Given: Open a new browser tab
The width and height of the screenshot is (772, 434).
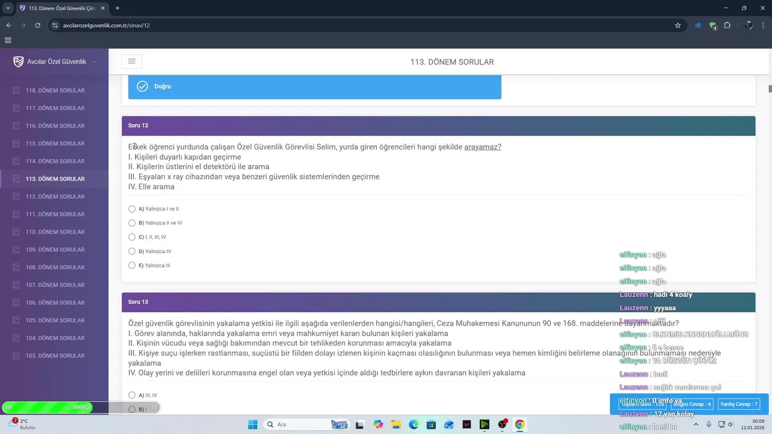Looking at the screenshot, I should (117, 8).
